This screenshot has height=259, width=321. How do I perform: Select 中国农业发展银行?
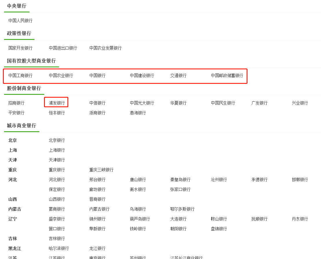coord(105,48)
